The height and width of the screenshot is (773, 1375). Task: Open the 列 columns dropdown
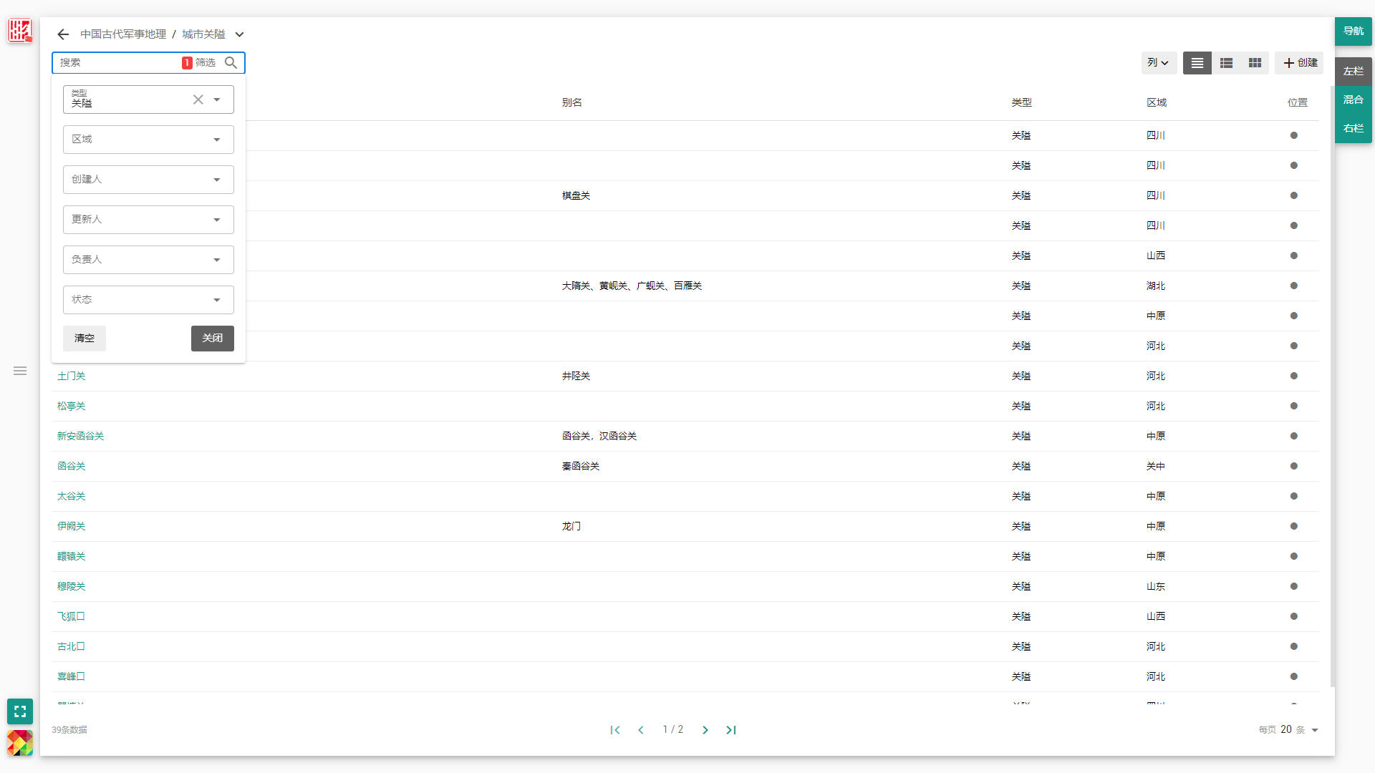[1157, 63]
